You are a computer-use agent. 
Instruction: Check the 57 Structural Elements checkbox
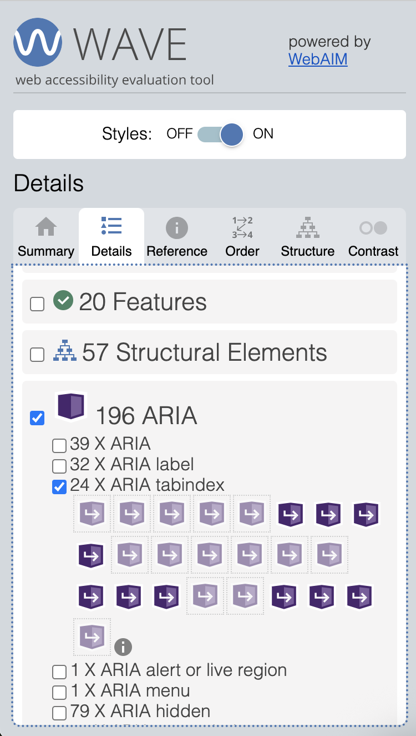pyautogui.click(x=37, y=355)
